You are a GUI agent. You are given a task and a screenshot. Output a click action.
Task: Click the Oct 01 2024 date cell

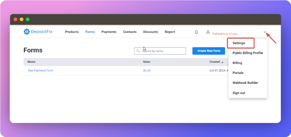(219, 70)
